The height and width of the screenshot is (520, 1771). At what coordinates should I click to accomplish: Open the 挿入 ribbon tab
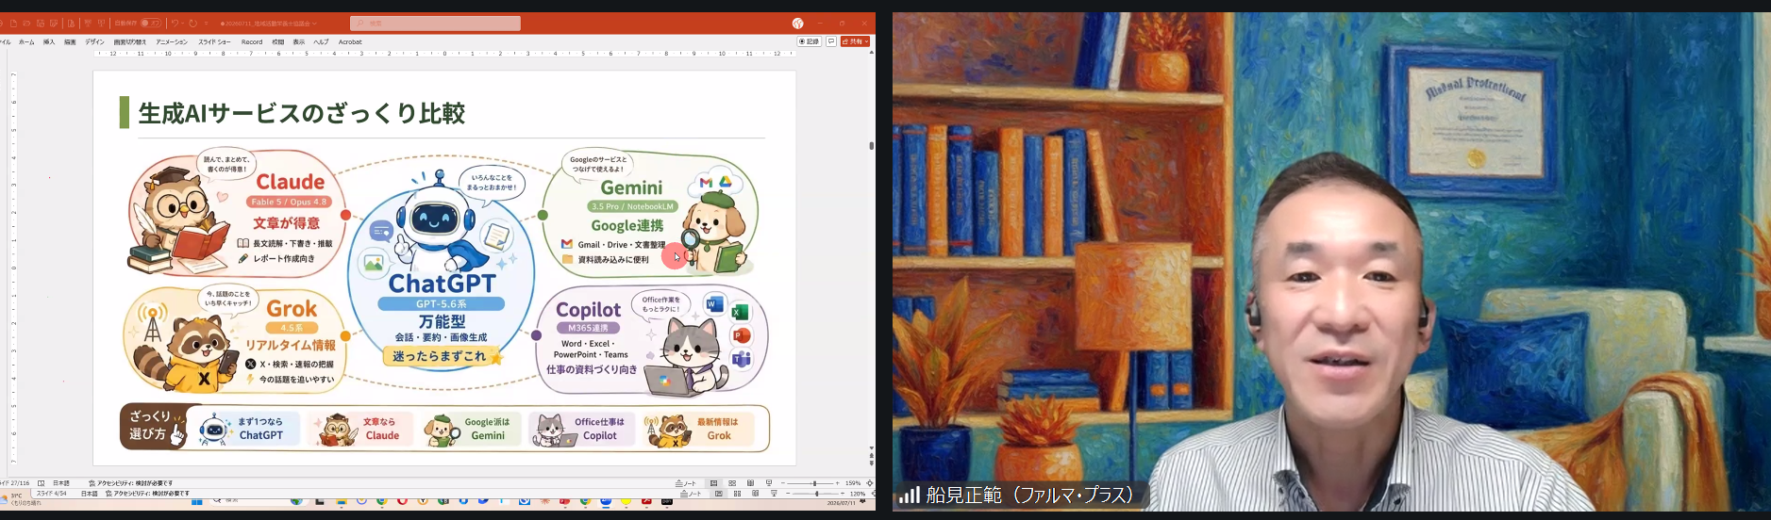pos(49,42)
